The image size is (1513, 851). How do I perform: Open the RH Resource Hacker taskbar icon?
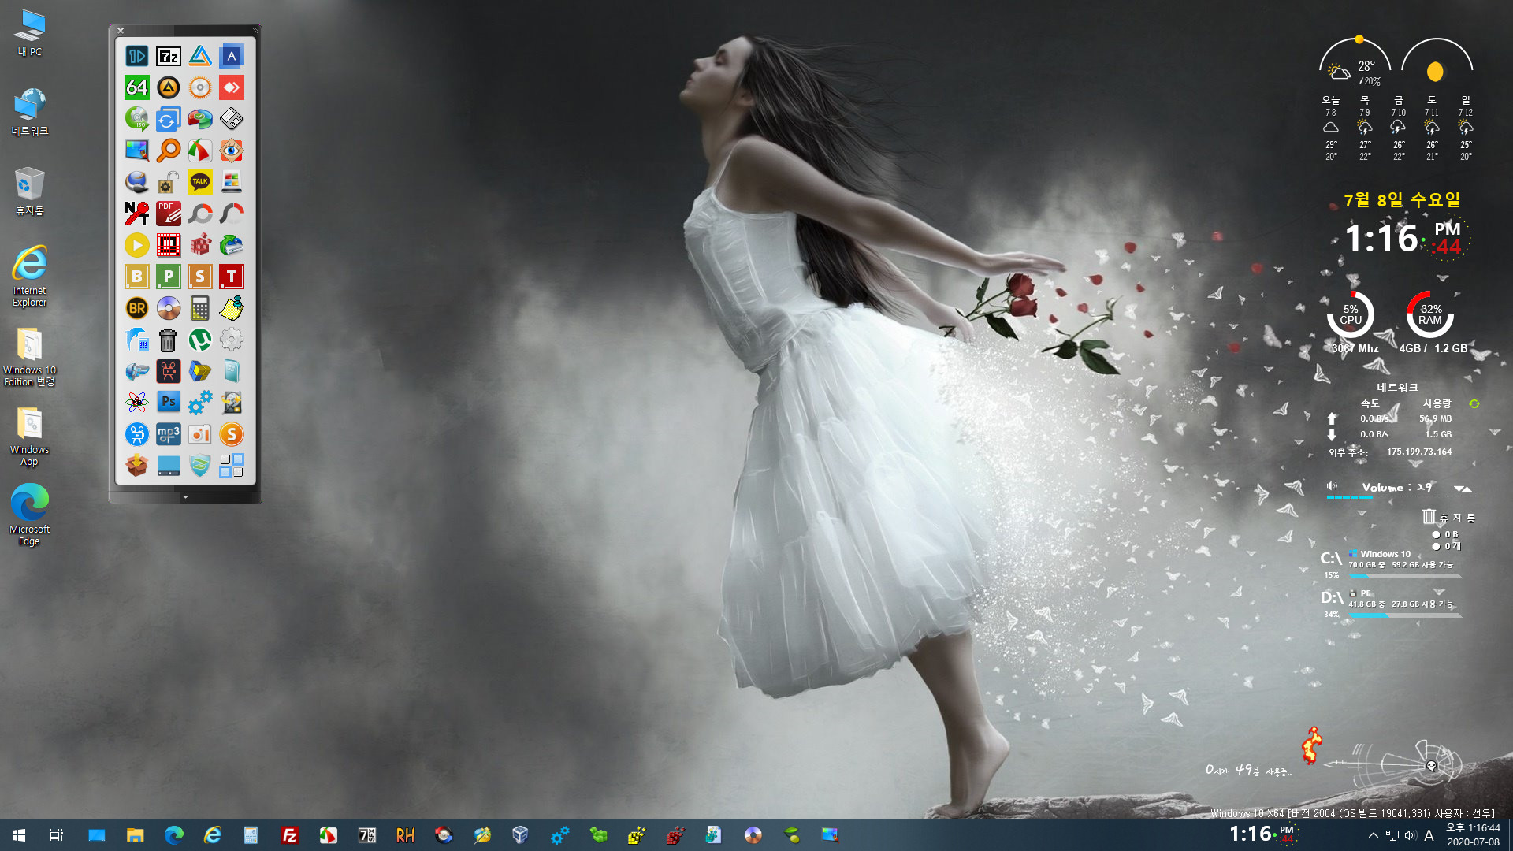coord(405,835)
